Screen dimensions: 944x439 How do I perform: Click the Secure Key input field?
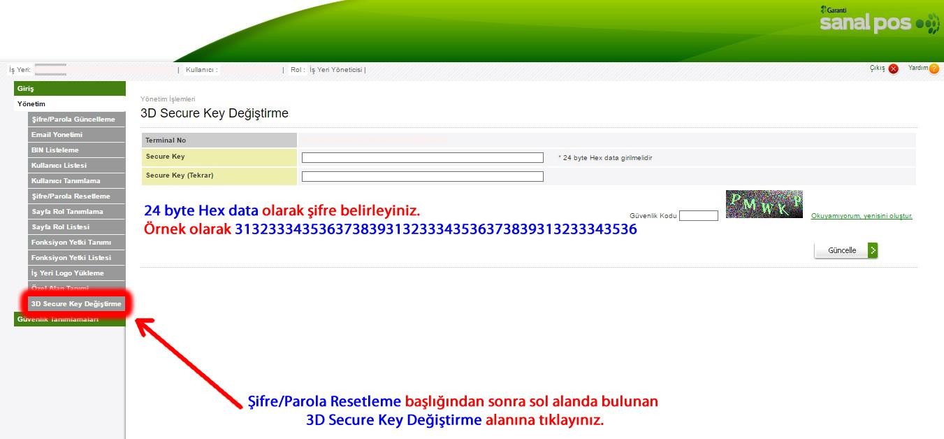(x=422, y=158)
